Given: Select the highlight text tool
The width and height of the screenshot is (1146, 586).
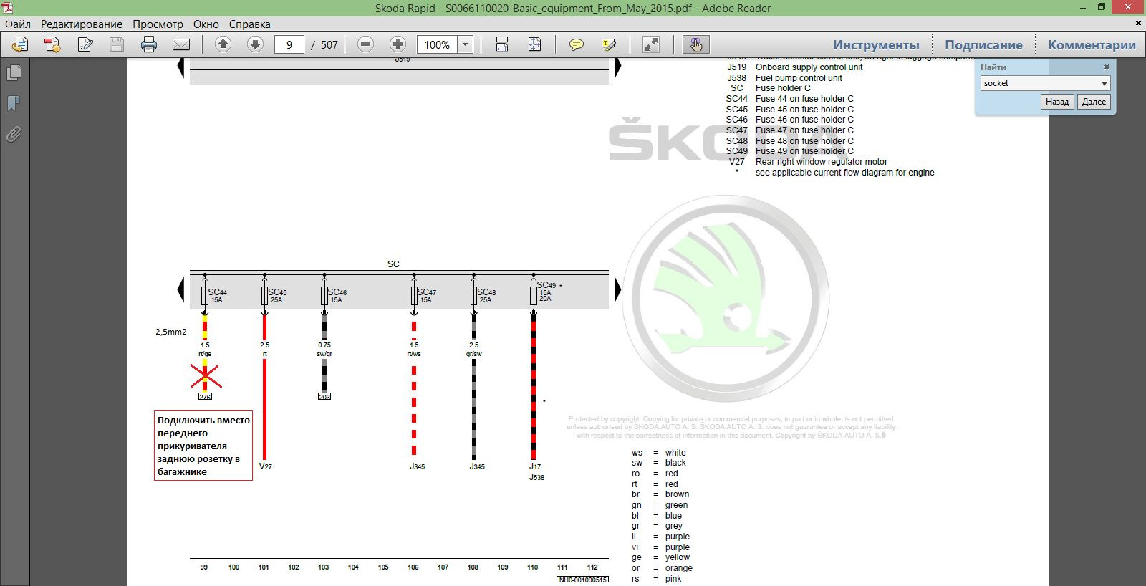Looking at the screenshot, I should click(609, 44).
